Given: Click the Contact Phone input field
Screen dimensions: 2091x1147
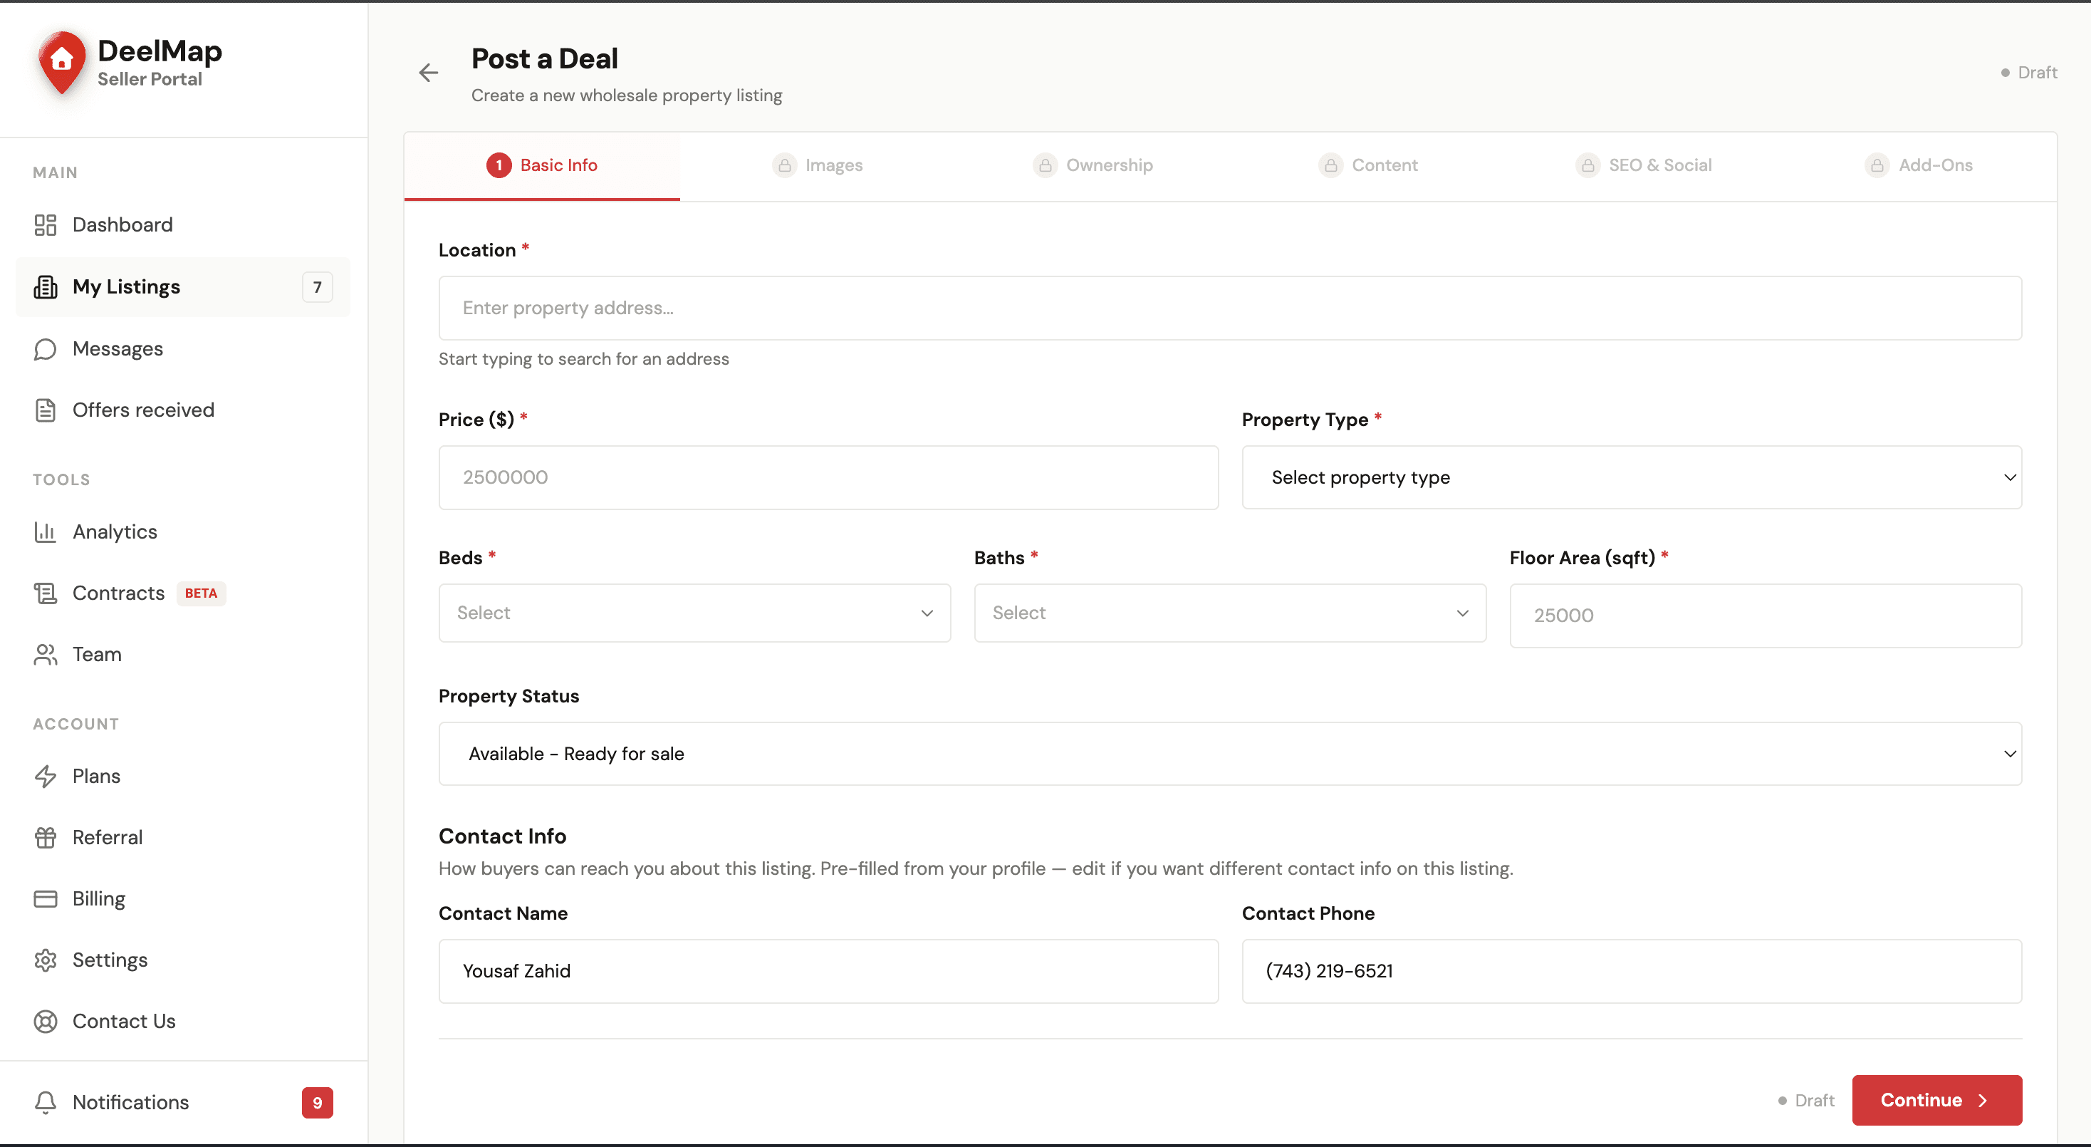Looking at the screenshot, I should [1632, 972].
